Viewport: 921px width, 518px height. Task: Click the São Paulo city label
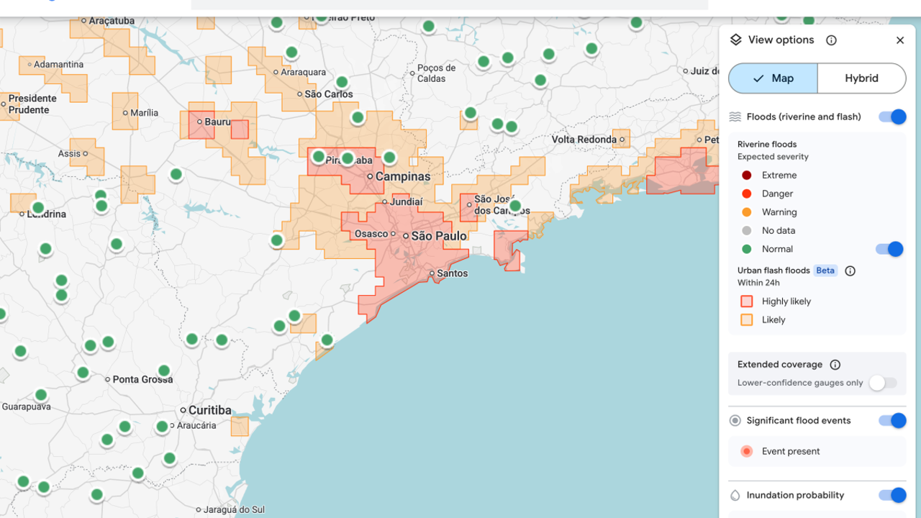[x=439, y=236]
